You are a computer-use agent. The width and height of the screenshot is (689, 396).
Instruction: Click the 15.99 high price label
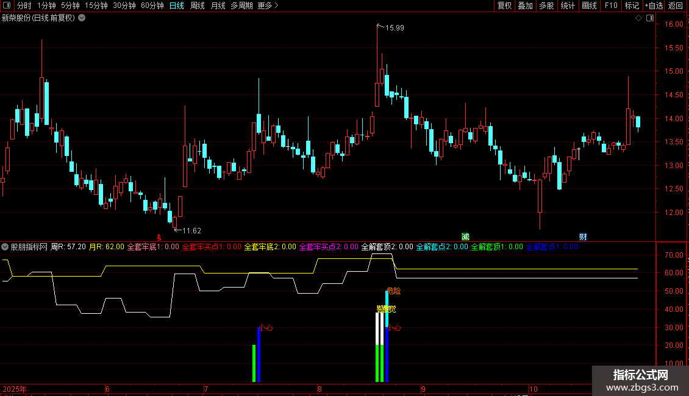click(394, 27)
